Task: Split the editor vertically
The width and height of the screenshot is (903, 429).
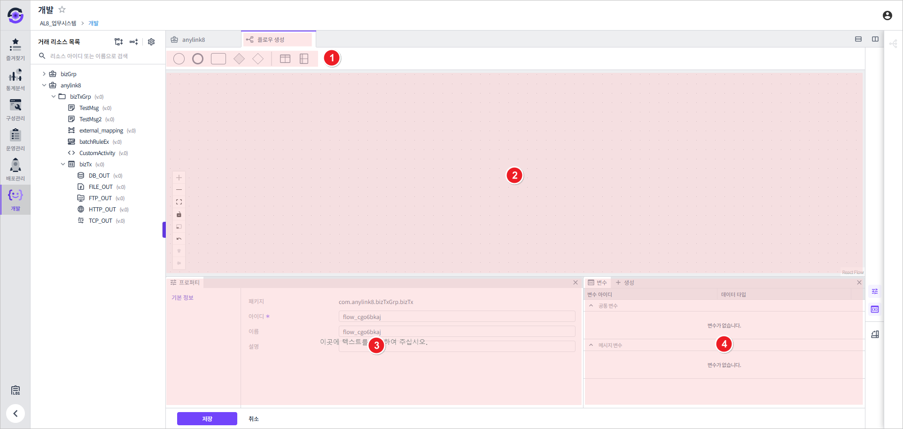Action: (875, 39)
